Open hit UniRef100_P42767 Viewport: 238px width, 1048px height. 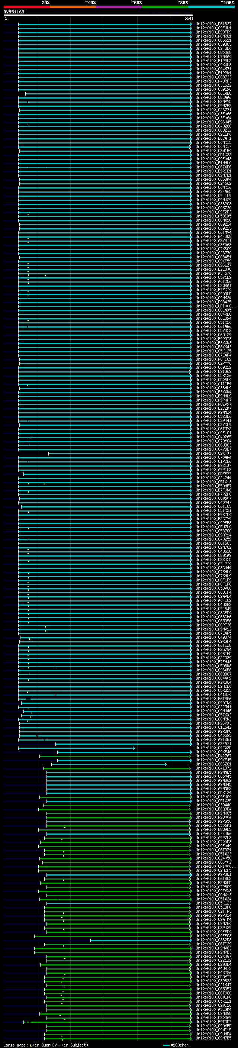coord(213,756)
